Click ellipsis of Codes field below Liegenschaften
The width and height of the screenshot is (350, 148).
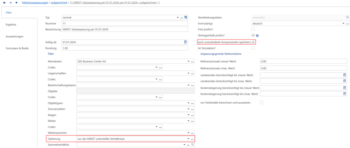point(160,79)
